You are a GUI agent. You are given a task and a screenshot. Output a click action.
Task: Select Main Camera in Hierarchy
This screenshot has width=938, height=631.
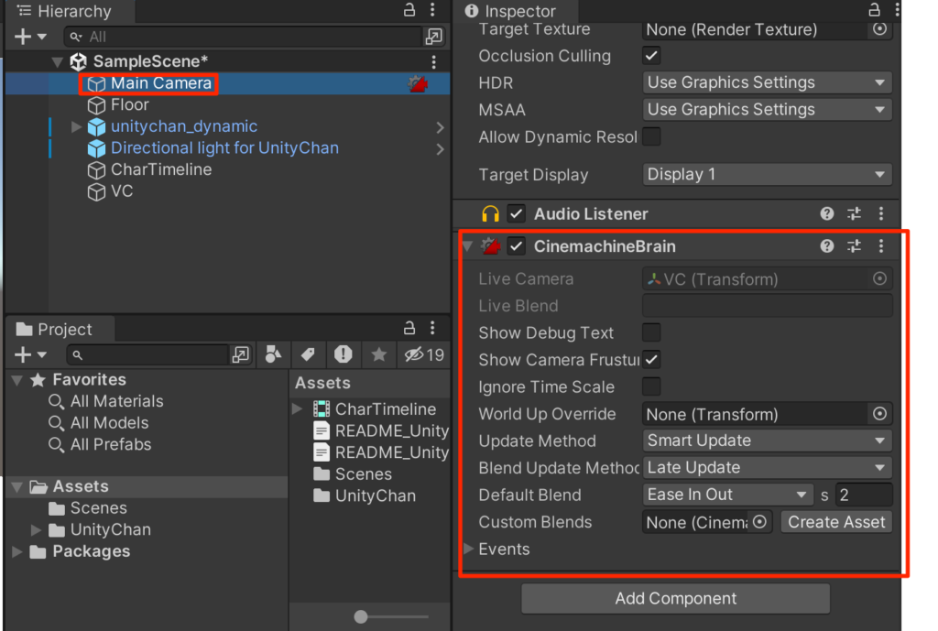[161, 83]
